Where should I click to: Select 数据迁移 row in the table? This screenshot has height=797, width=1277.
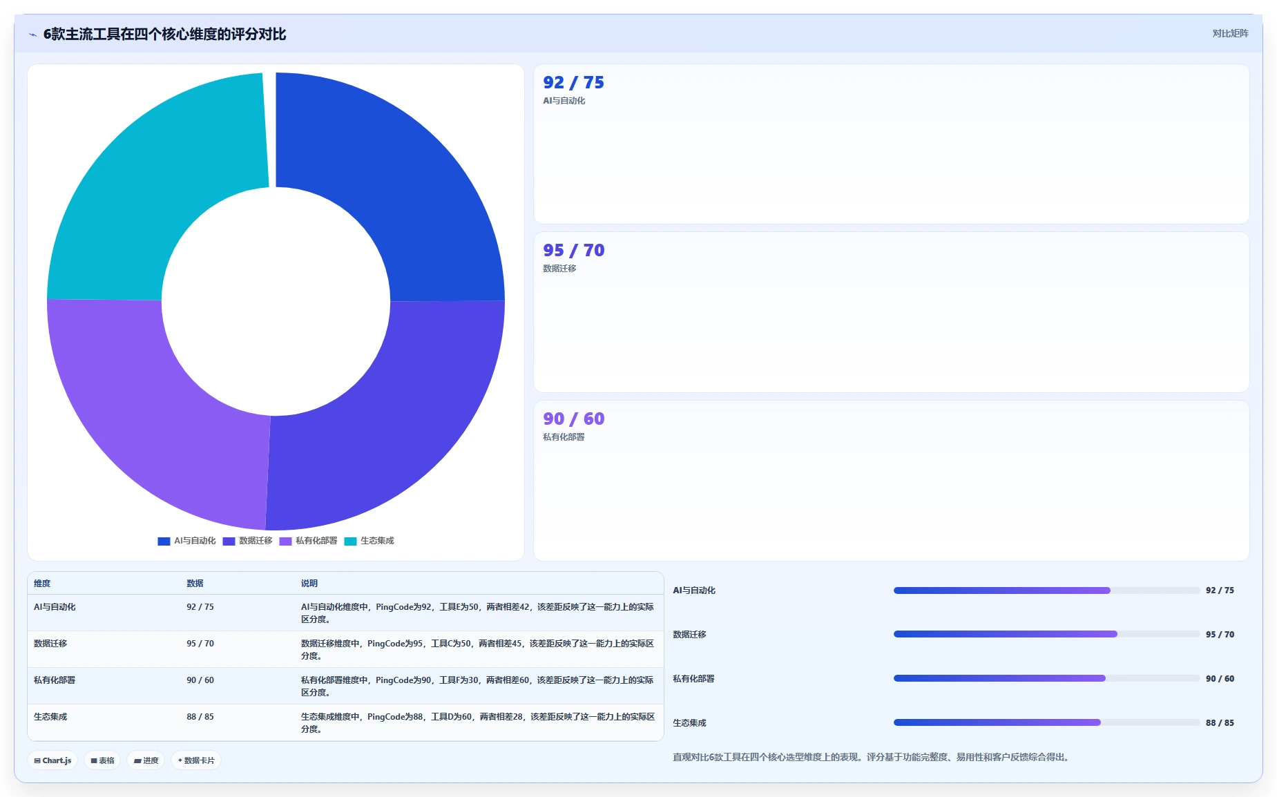coord(345,649)
